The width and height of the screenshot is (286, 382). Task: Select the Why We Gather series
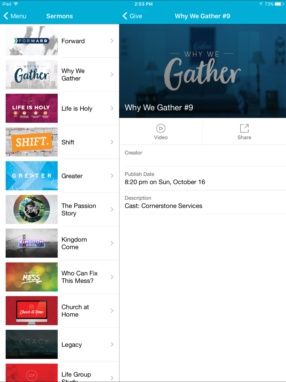pyautogui.click(x=59, y=74)
